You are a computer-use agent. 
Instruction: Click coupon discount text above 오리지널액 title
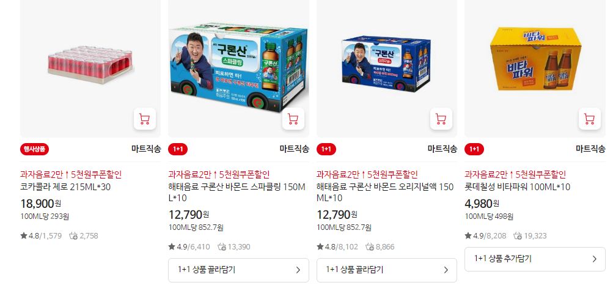tap(367, 174)
